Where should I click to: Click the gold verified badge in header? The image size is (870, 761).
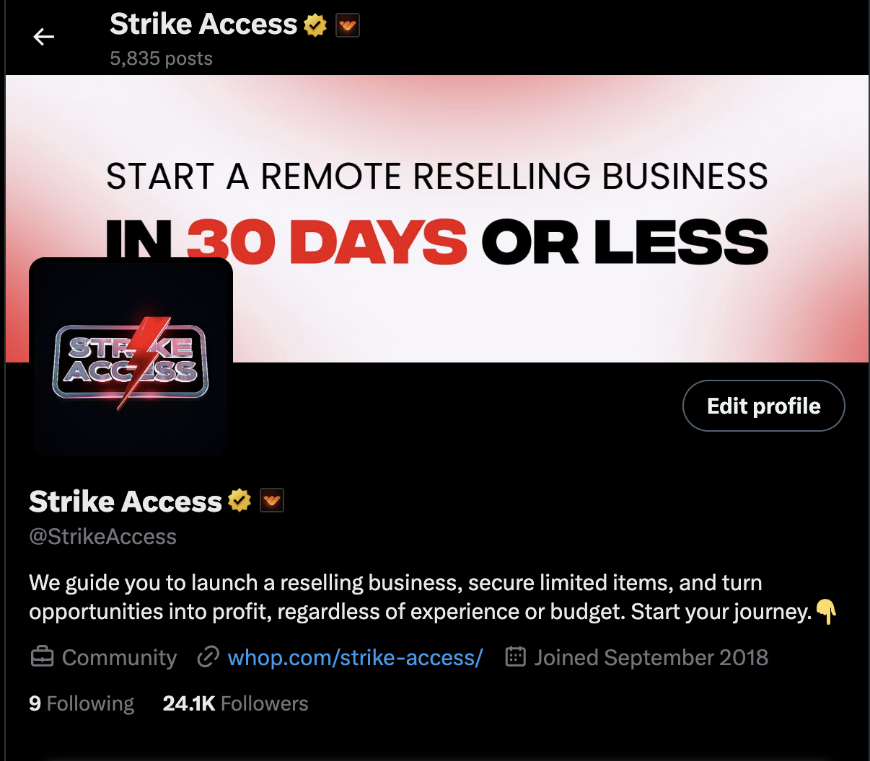pyautogui.click(x=315, y=25)
